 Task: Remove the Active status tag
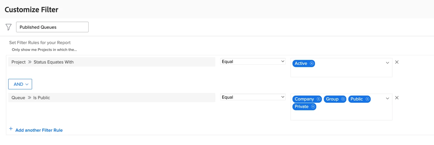point(312,63)
